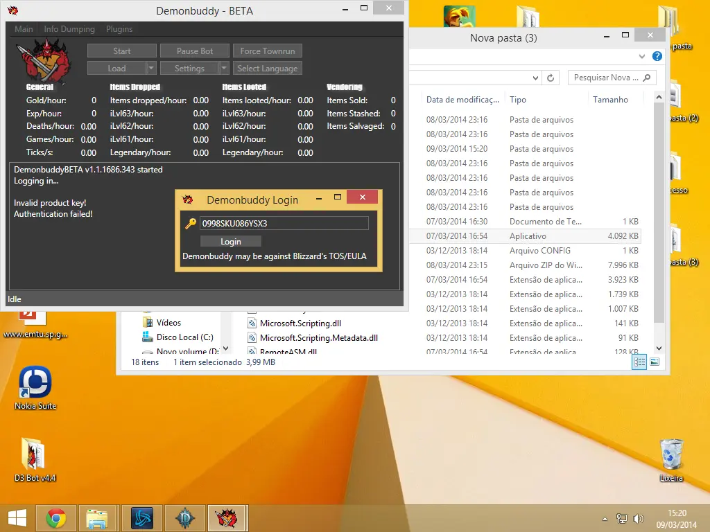Select the www.emtu.sp.g... desktop shortcut
This screenshot has width=710, height=532.
coord(35,324)
